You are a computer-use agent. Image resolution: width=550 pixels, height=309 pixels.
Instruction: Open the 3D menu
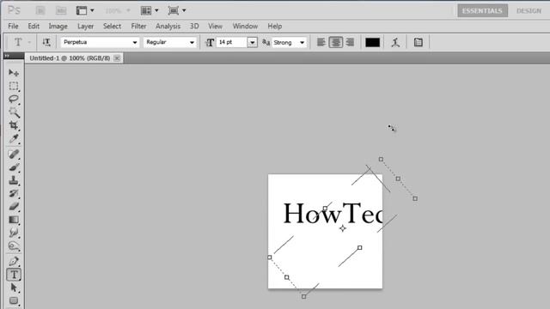(194, 27)
